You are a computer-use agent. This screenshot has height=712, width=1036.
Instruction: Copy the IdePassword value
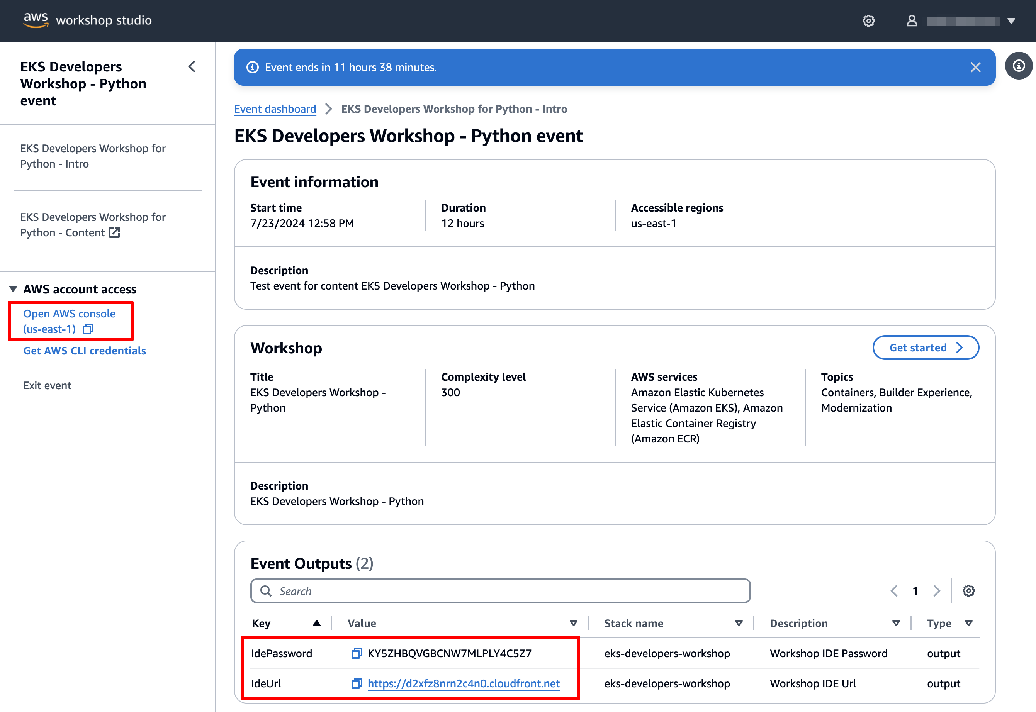357,654
